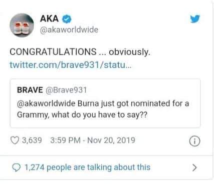
Task: Click '1,274 people are talking about this'
Action: click(x=88, y=167)
